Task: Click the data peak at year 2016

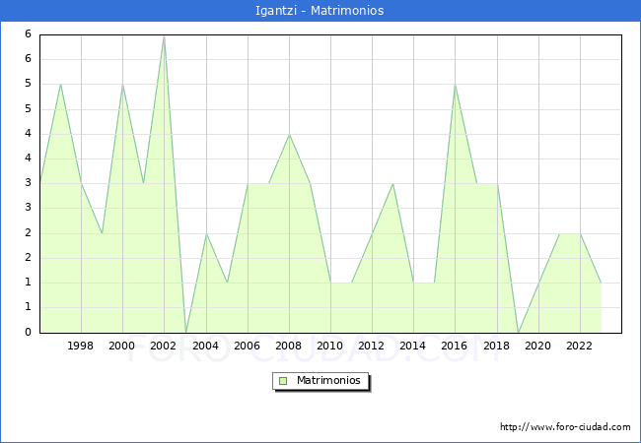Action: tap(455, 85)
